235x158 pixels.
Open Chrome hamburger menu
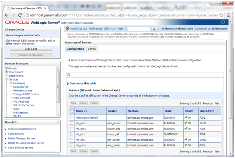coord(229,15)
